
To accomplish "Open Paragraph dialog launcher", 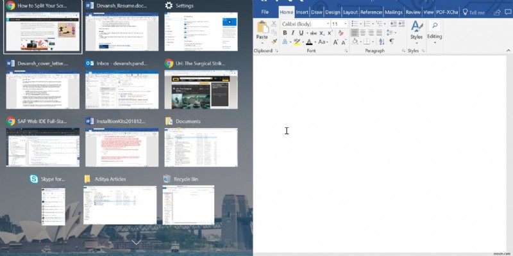I will (403, 51).
